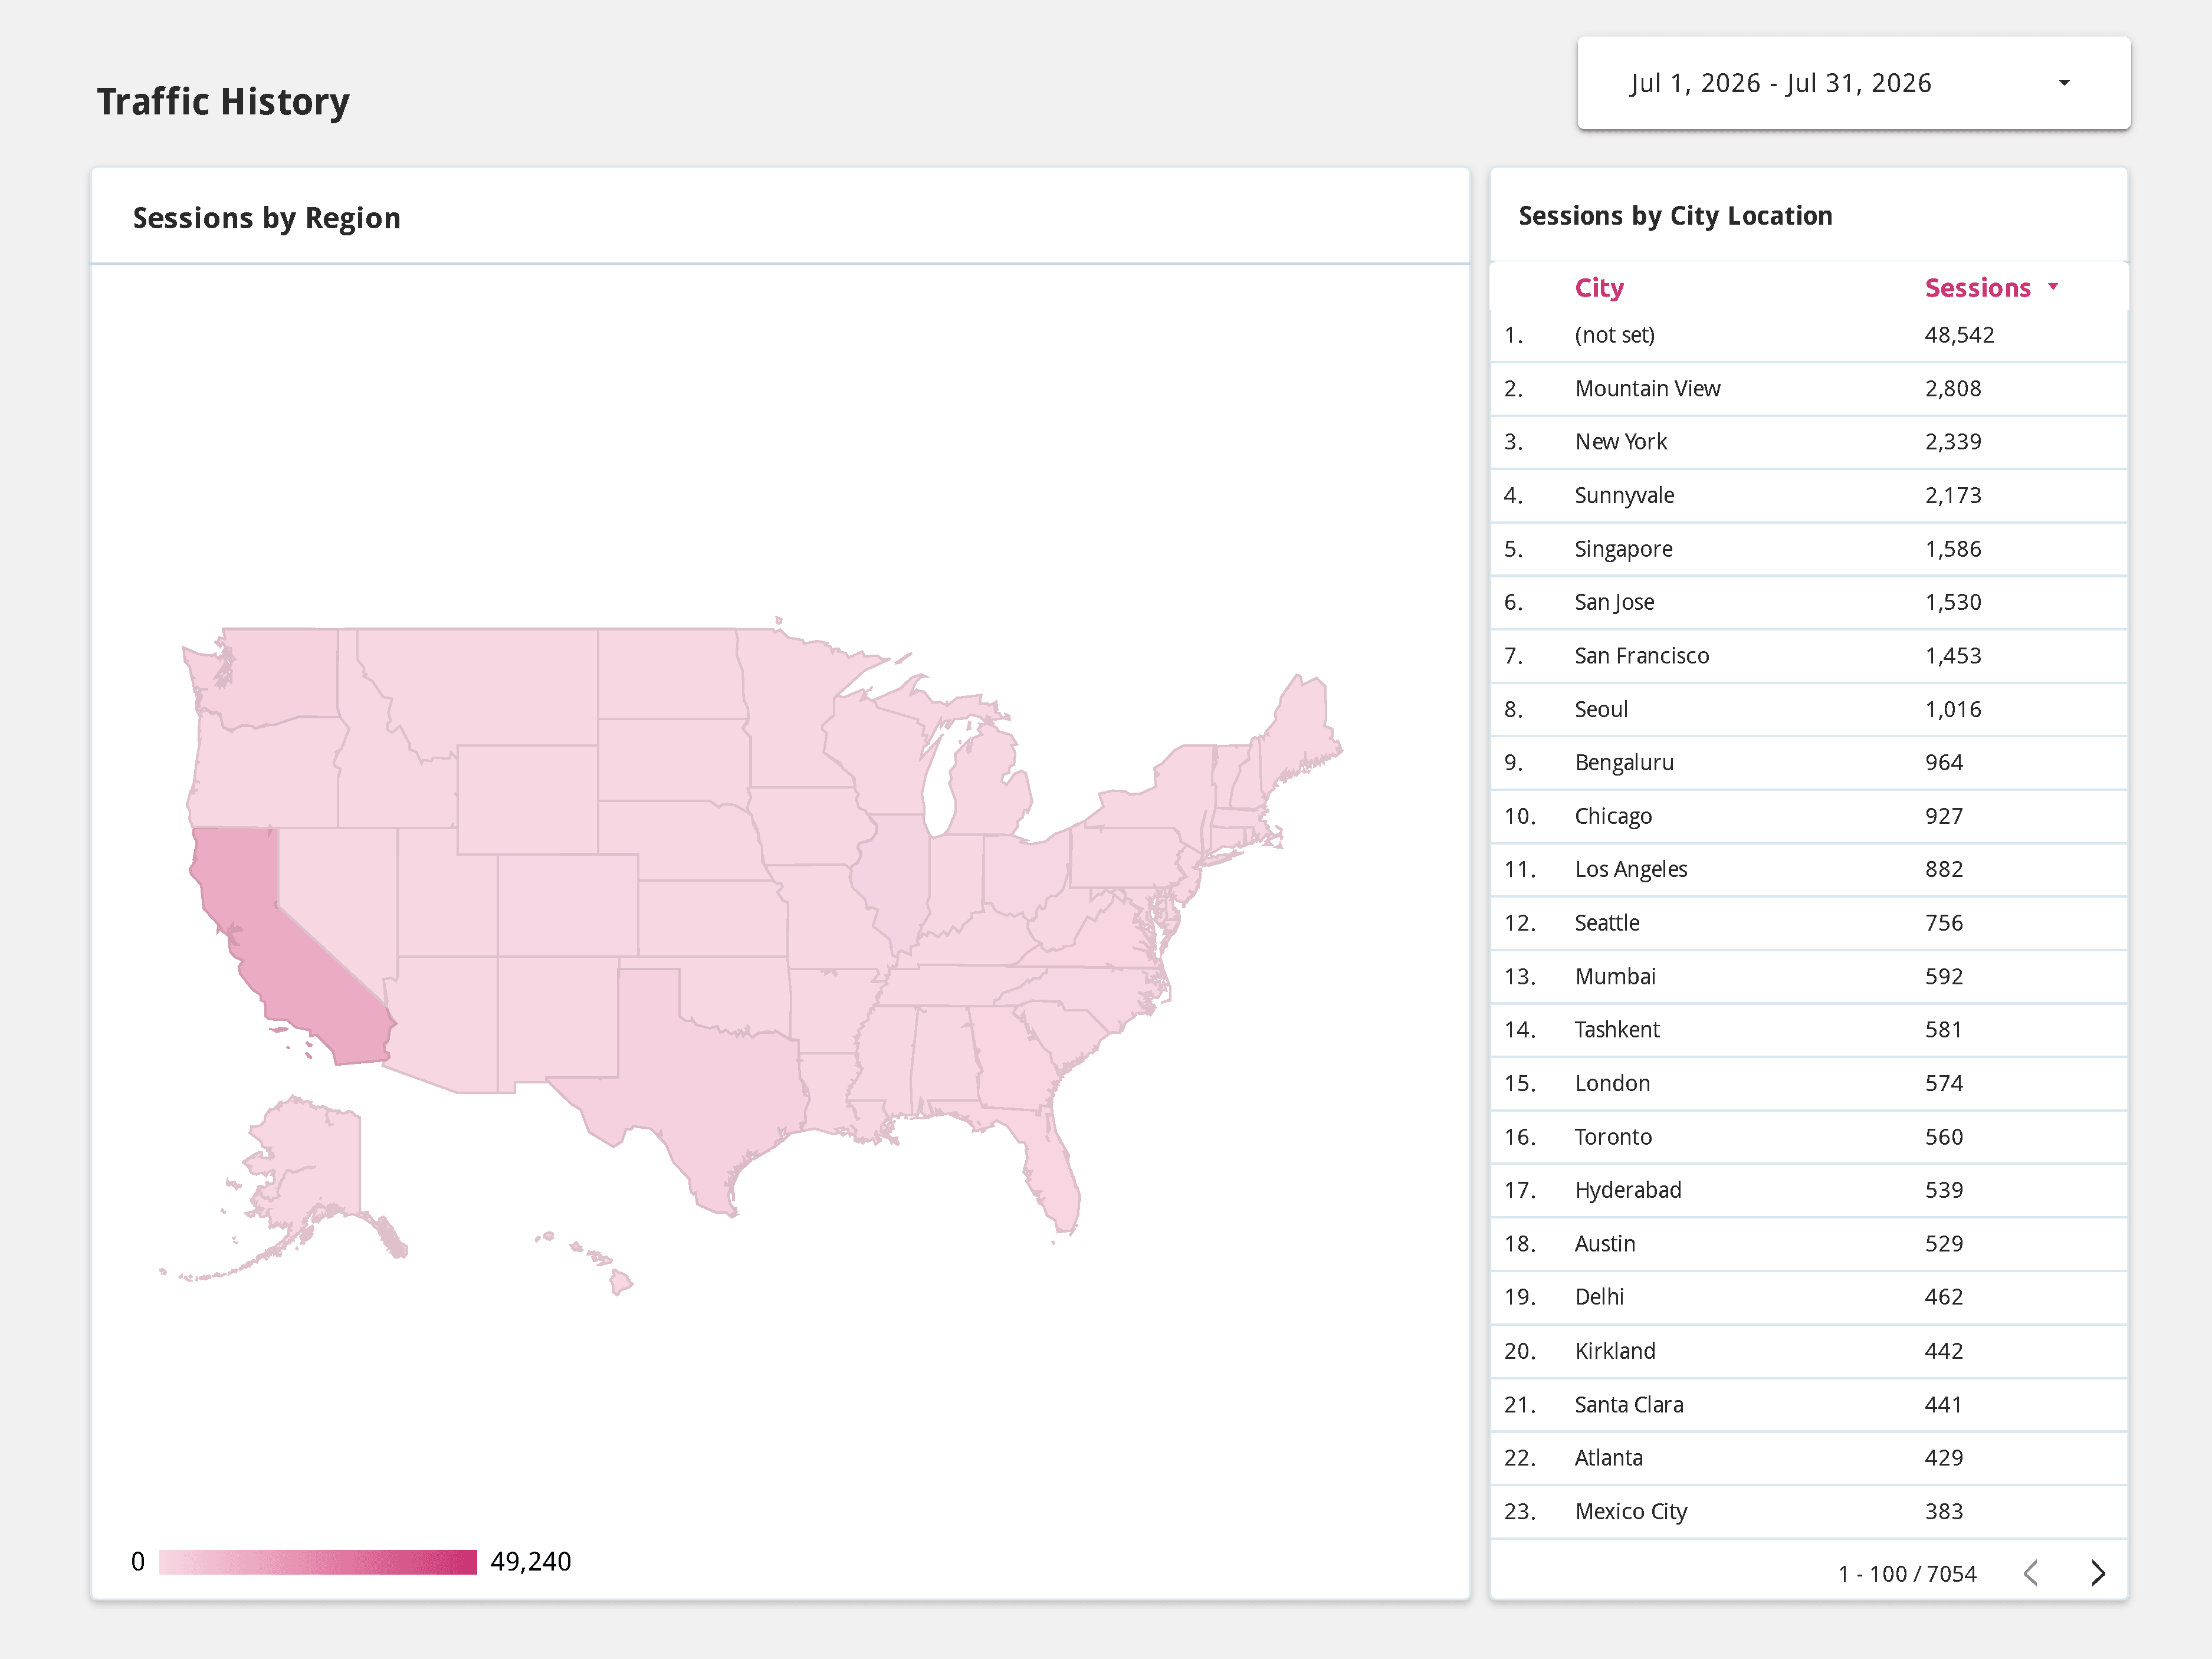Go to next page of city table
This screenshot has height=1659, width=2212.
(2098, 1573)
